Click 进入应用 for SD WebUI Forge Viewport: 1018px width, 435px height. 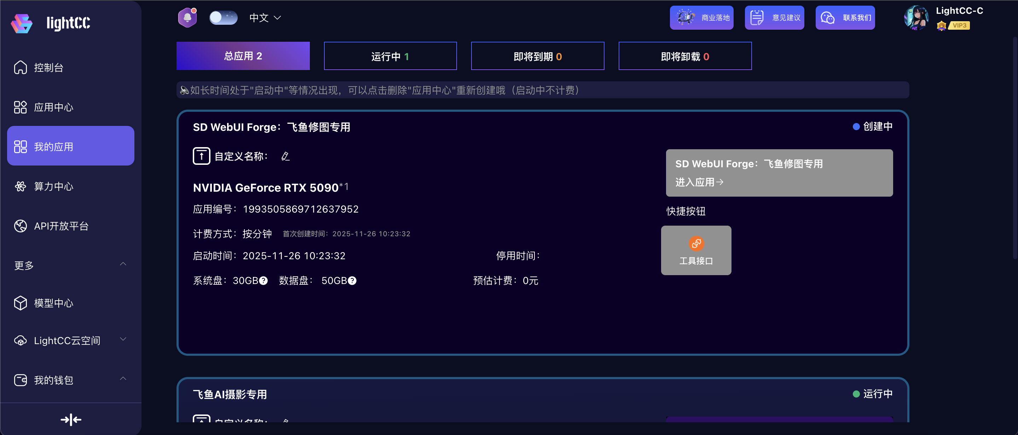click(699, 182)
